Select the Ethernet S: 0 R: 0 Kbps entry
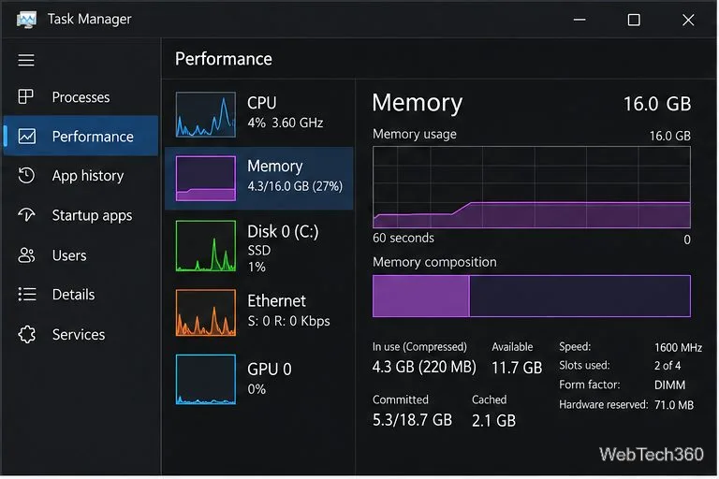The height and width of the screenshot is (479, 719). pyautogui.click(x=259, y=312)
